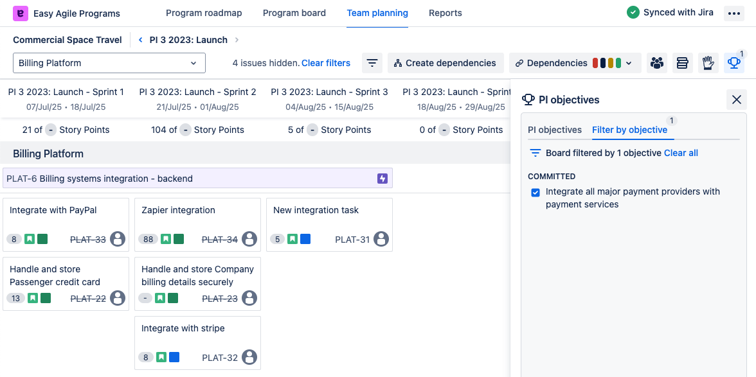Viewport: 756px width, 377px height.
Task: Uncheck Integrate all major payment providers objective
Action: point(535,193)
